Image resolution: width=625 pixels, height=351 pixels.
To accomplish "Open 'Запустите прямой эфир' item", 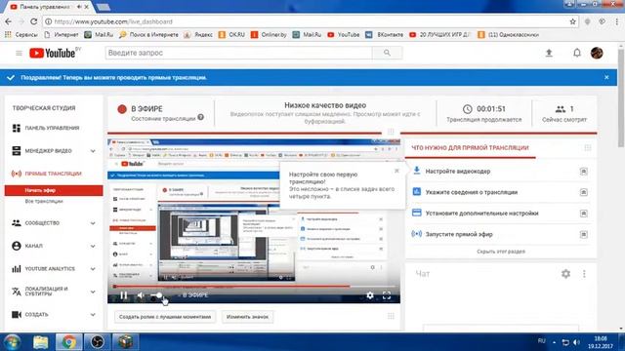I will click(459, 234).
